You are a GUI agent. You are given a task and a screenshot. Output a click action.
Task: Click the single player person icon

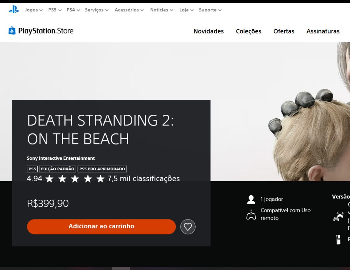point(251,200)
